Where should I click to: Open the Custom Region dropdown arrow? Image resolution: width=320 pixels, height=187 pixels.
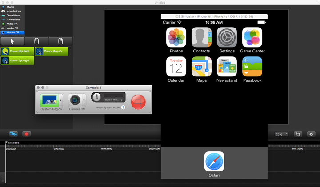(x=60, y=100)
